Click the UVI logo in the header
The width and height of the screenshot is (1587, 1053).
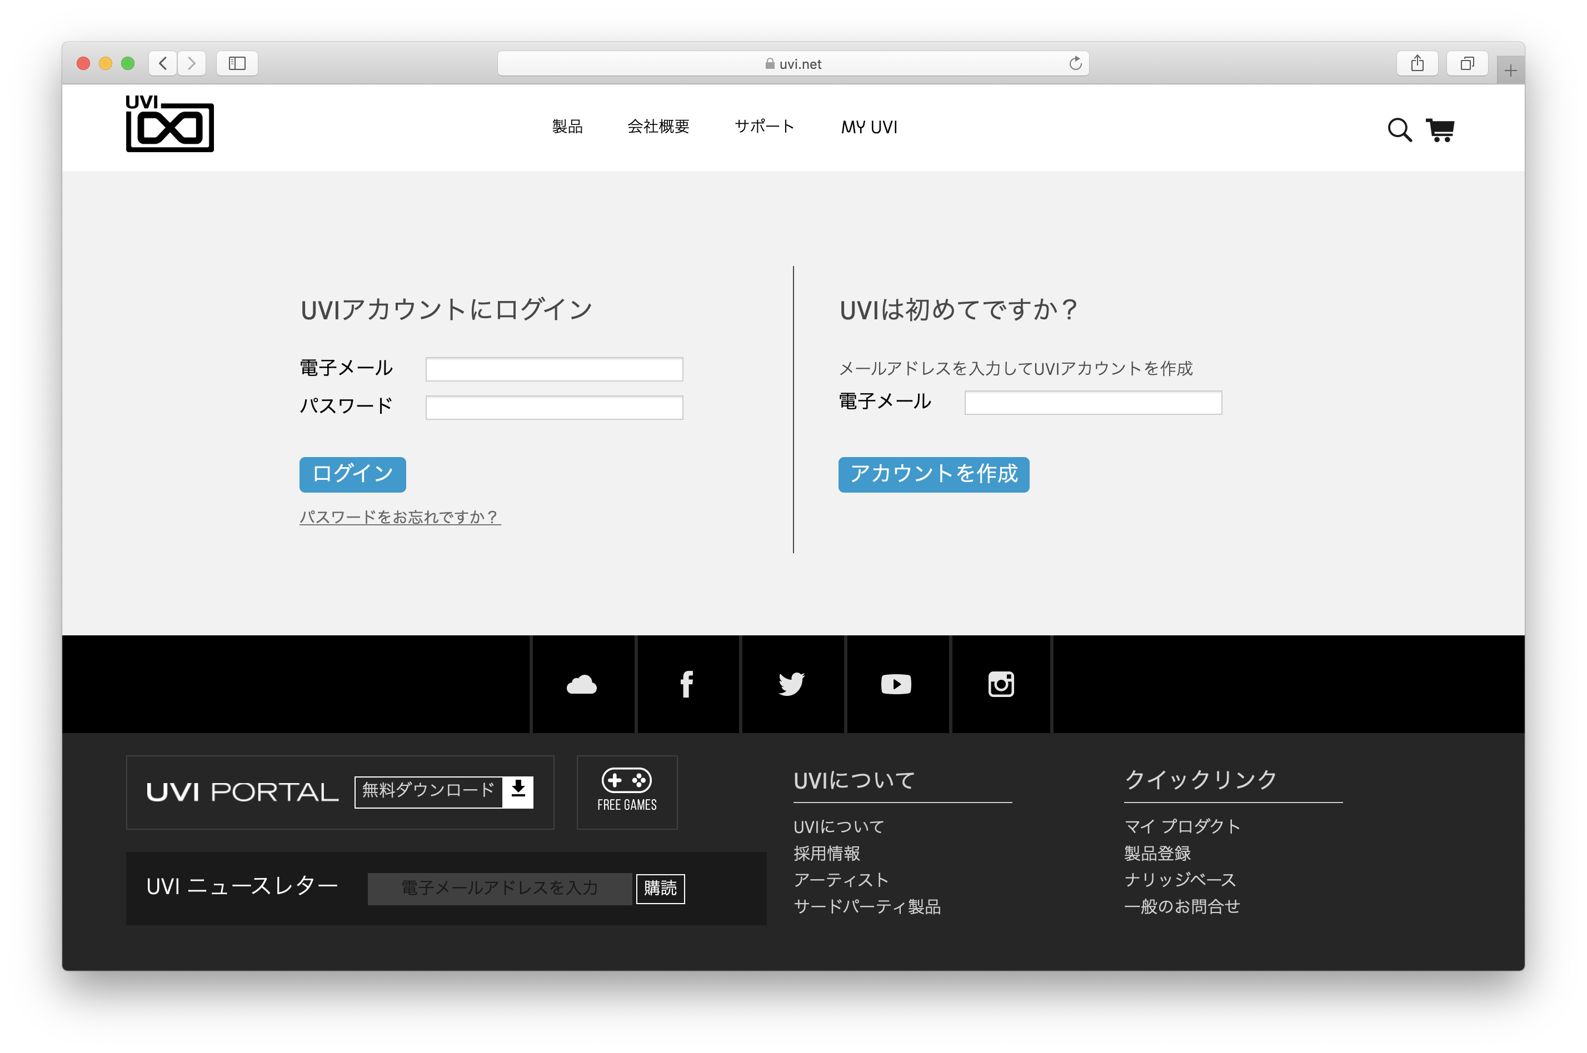click(x=169, y=123)
